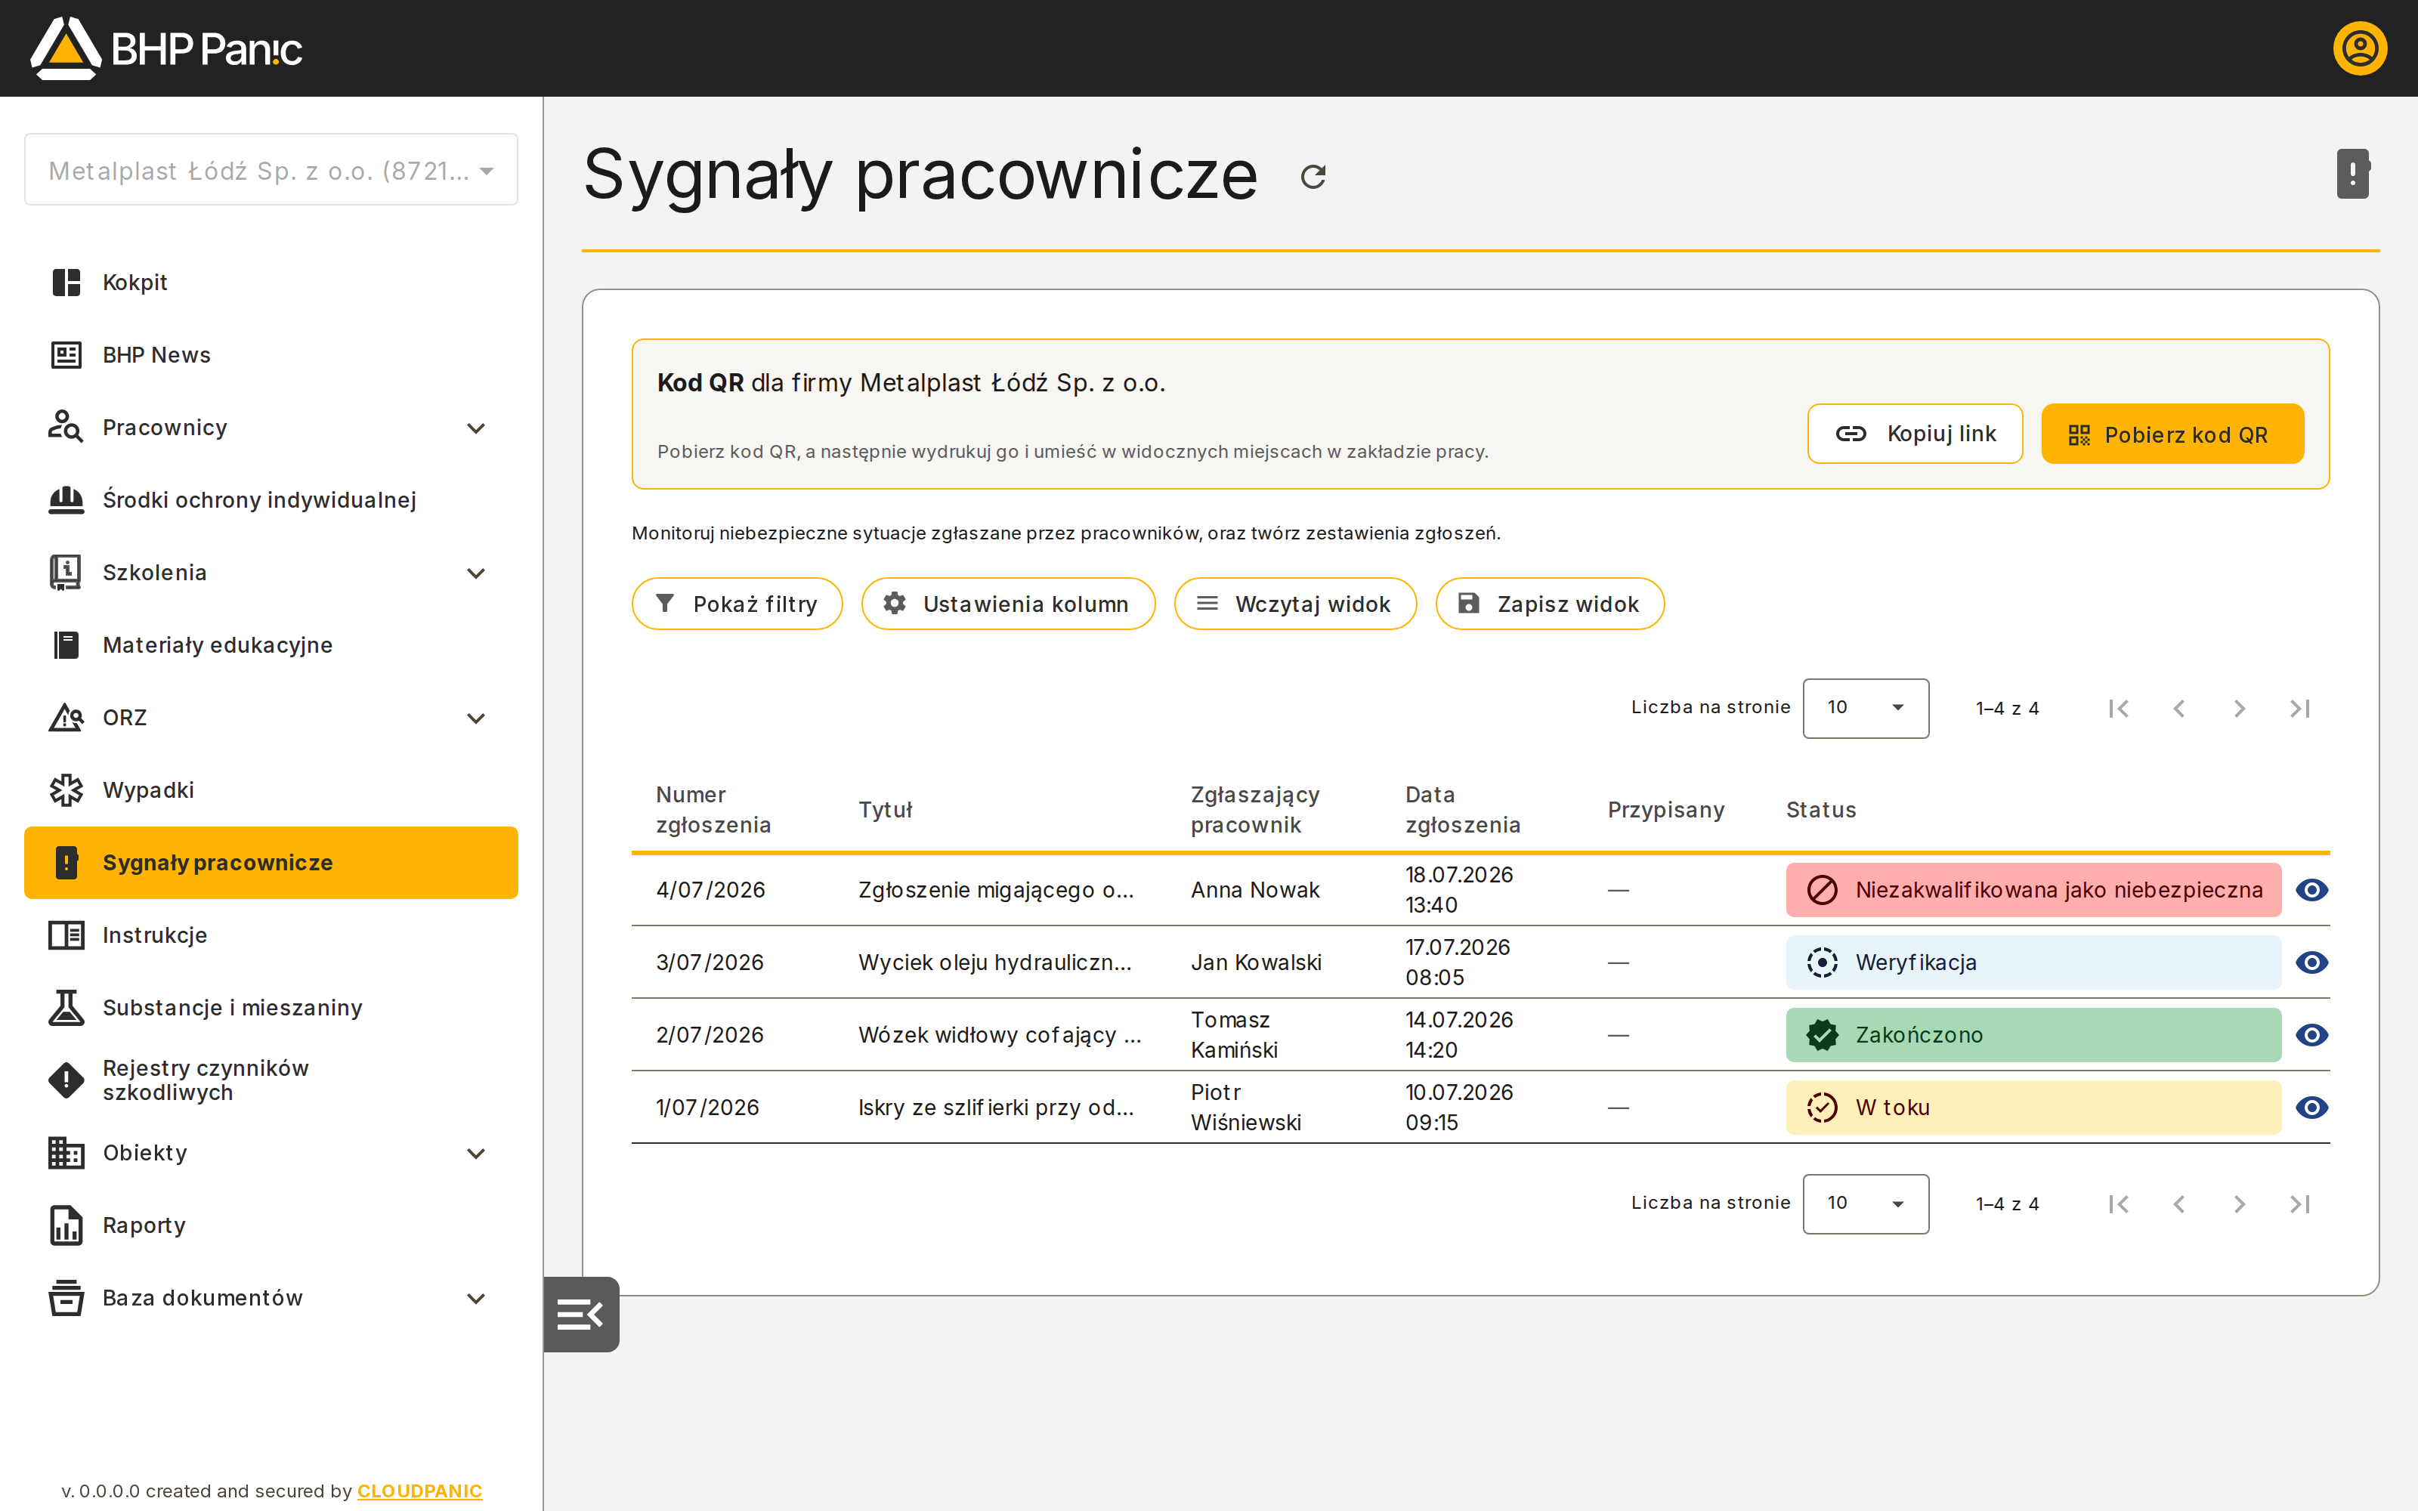Click Pobierz kod QR button
This screenshot has height=1511, width=2418.
tap(2172, 434)
